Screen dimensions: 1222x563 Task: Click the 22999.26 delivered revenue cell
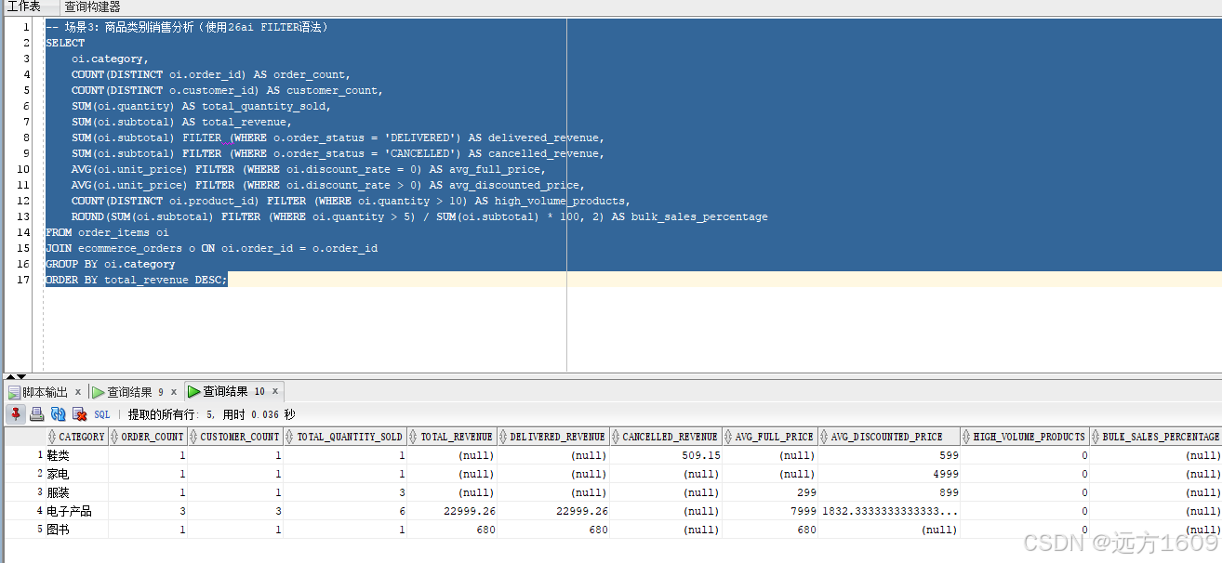(553, 511)
